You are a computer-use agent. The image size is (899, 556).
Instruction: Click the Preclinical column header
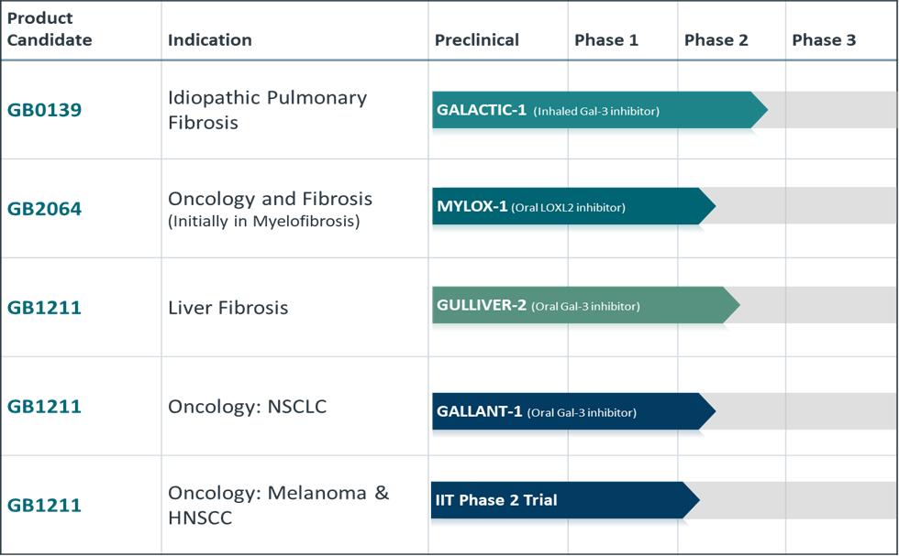tap(477, 40)
